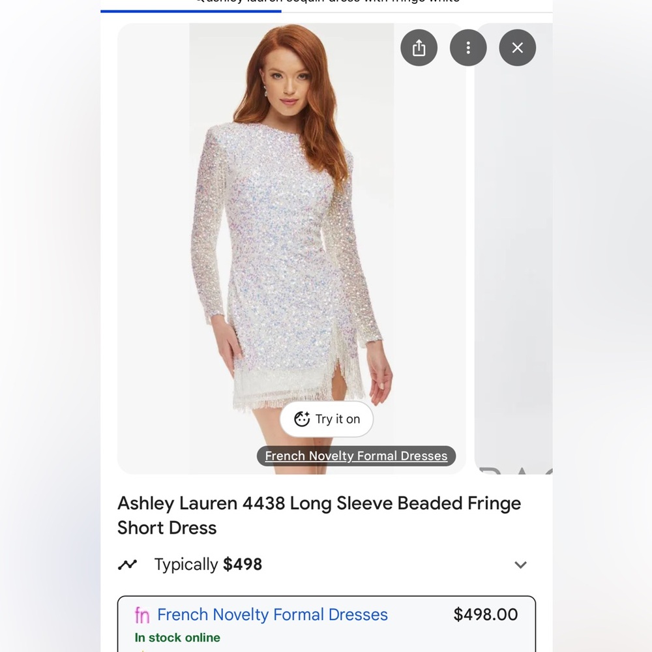
Task: Click the French Novelty Formal Dresses seller link
Action: (x=272, y=614)
